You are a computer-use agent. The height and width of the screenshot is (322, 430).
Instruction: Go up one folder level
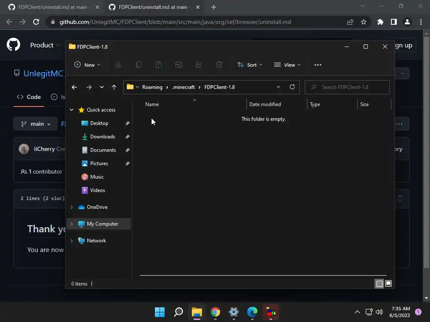click(x=114, y=87)
